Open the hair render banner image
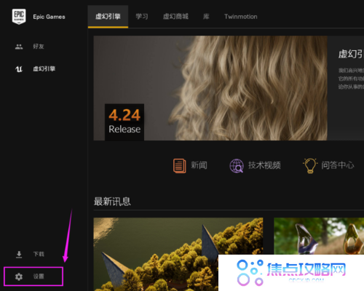 click(210, 88)
